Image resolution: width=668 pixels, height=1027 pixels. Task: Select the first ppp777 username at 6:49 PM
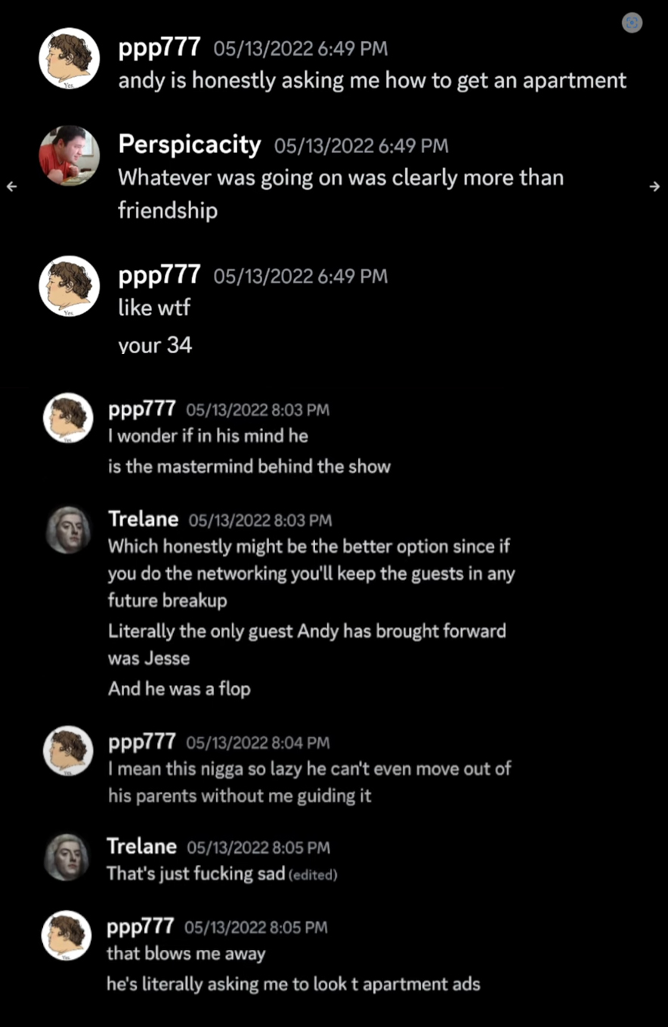(159, 48)
